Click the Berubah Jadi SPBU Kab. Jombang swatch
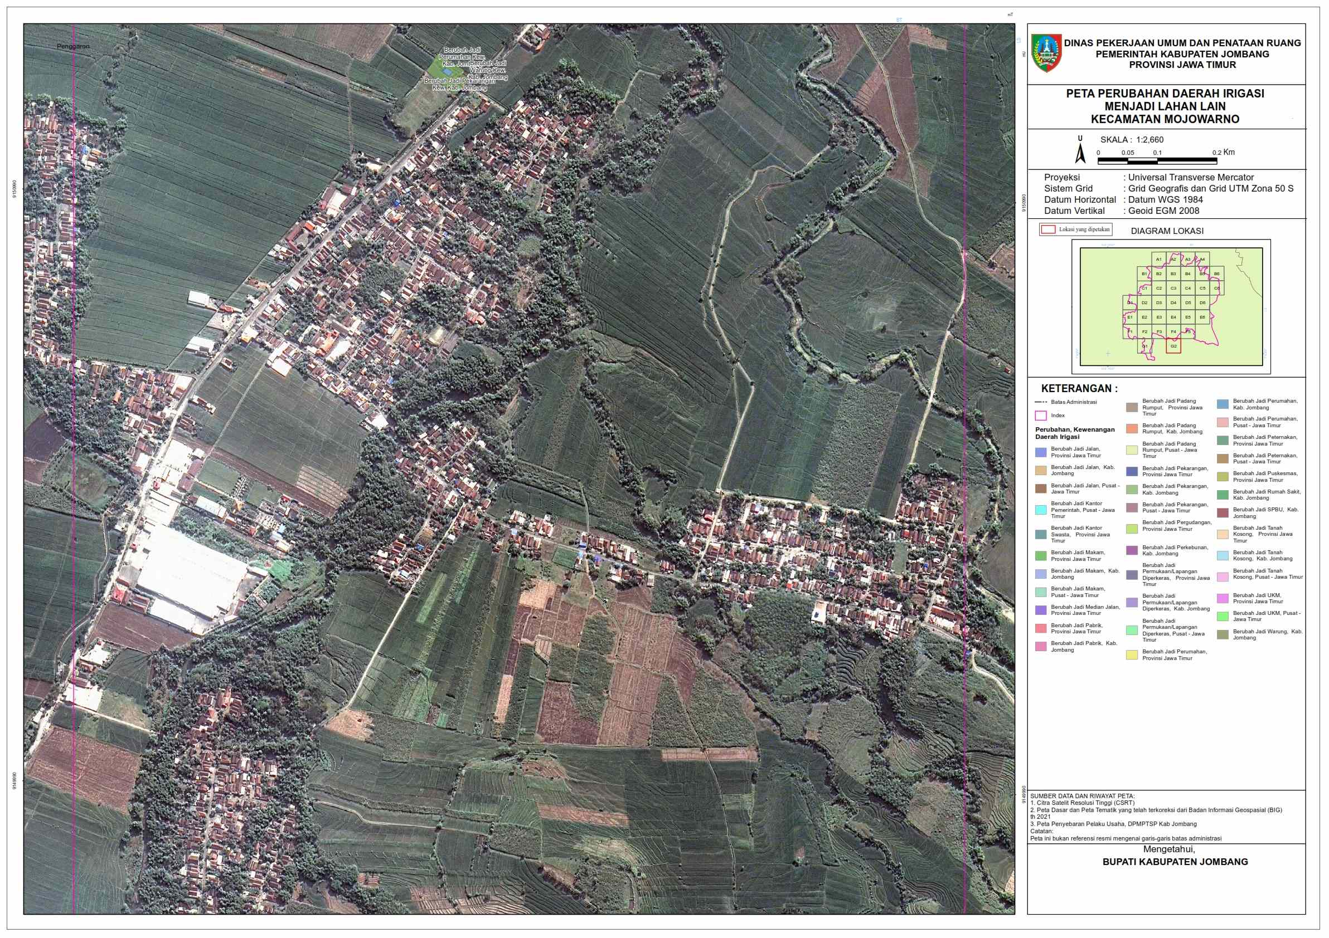Image resolution: width=1329 pixels, height=938 pixels. click(x=1223, y=513)
